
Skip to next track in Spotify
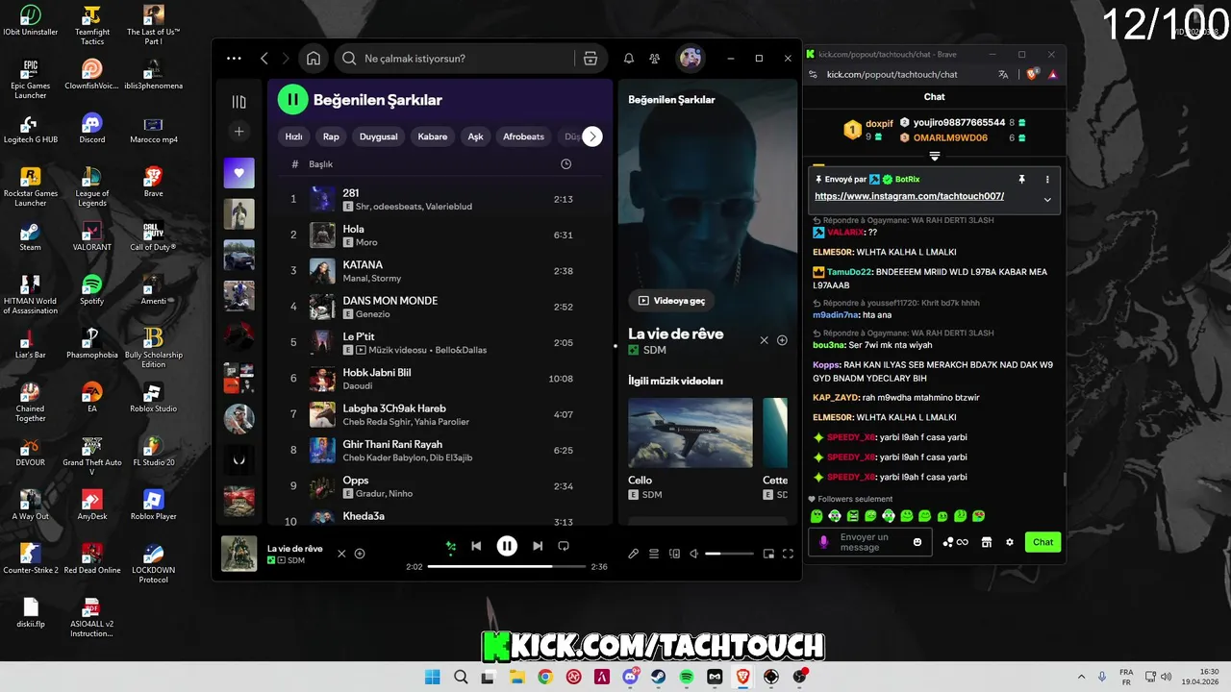(x=538, y=546)
